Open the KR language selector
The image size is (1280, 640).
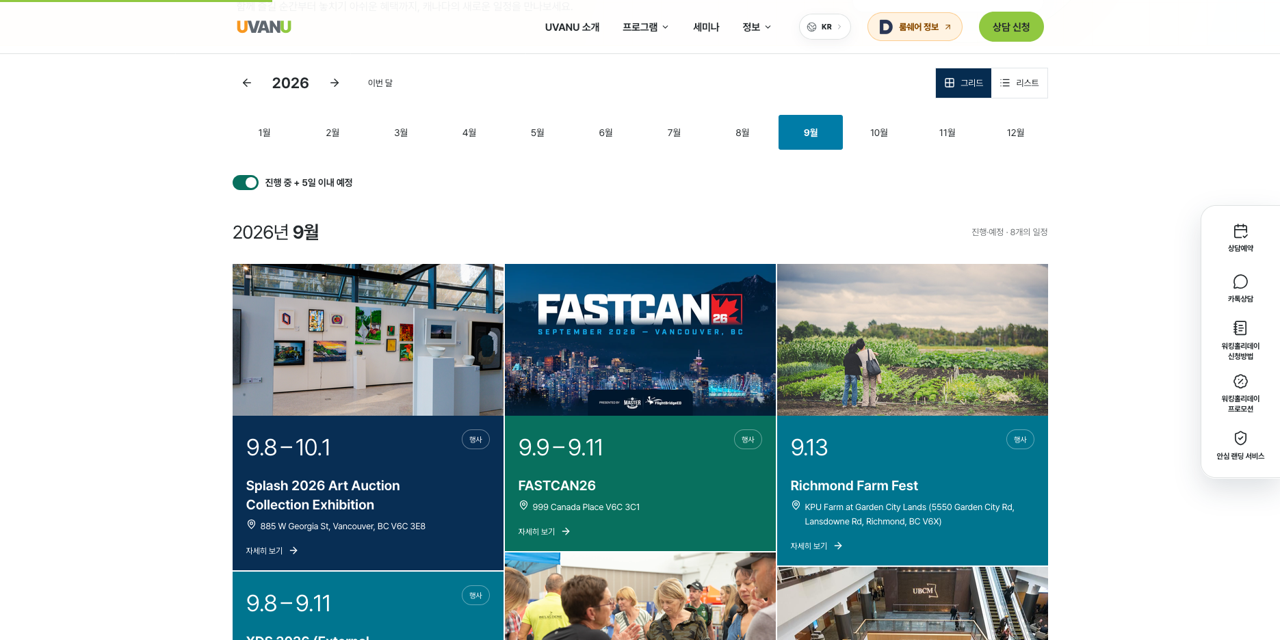(824, 27)
